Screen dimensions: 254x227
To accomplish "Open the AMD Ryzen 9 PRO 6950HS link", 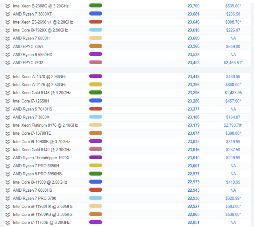I will pos(37,174).
